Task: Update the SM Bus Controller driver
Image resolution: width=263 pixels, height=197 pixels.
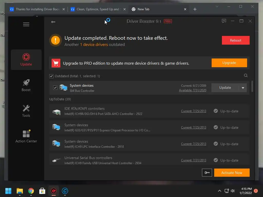Action: 225,88
